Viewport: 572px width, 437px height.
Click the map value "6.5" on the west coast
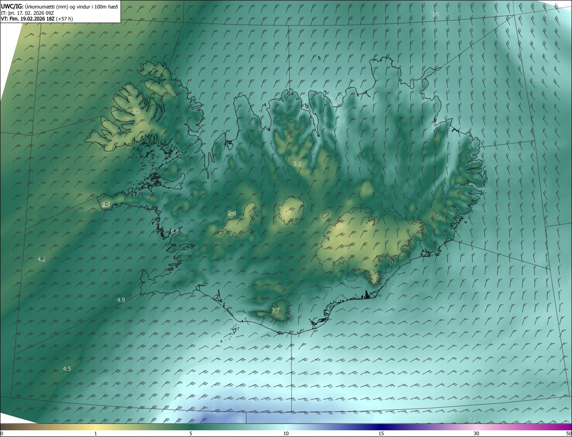tap(175, 231)
